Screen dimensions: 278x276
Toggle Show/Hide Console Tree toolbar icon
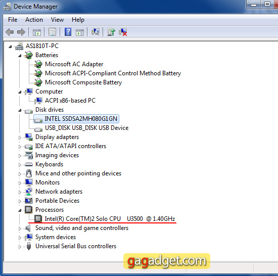tap(37, 32)
